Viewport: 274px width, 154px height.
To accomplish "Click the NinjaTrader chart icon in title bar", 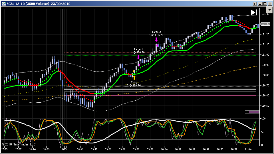I will [4, 4].
